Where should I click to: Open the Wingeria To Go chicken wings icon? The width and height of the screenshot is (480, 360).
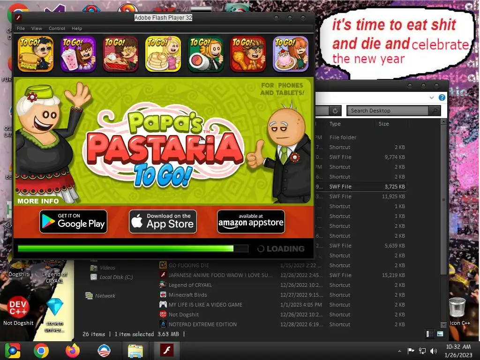(248, 54)
